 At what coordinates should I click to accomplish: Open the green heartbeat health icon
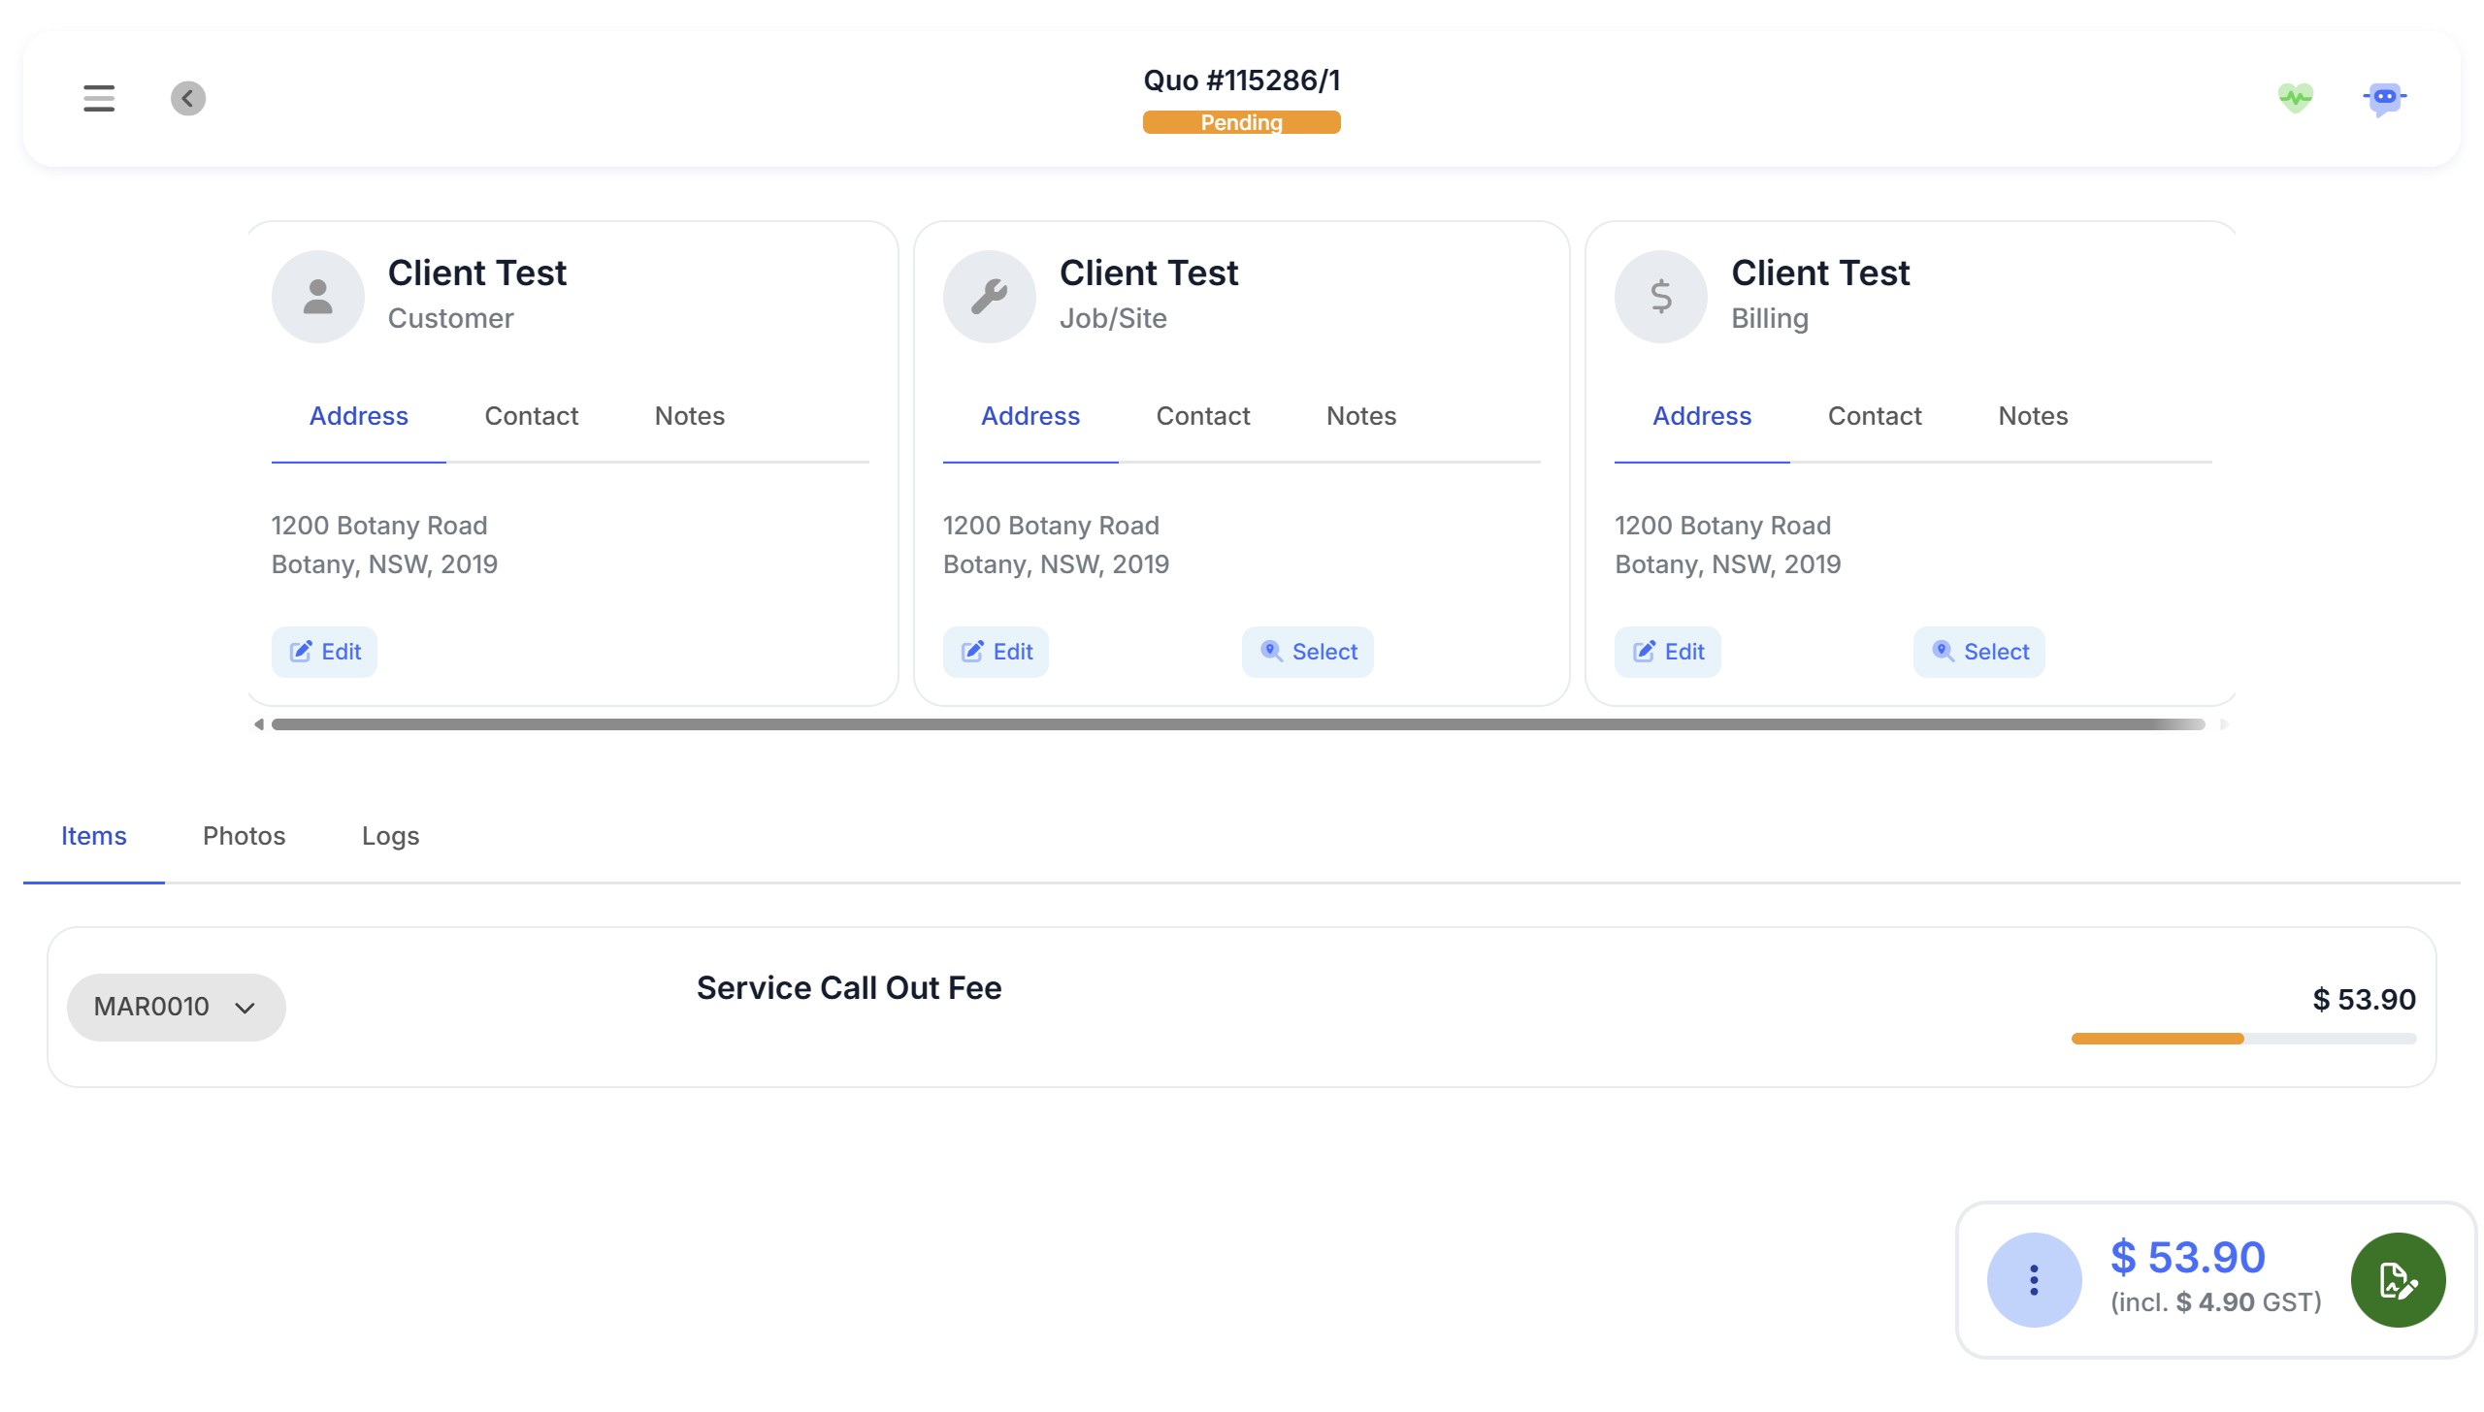[2295, 97]
